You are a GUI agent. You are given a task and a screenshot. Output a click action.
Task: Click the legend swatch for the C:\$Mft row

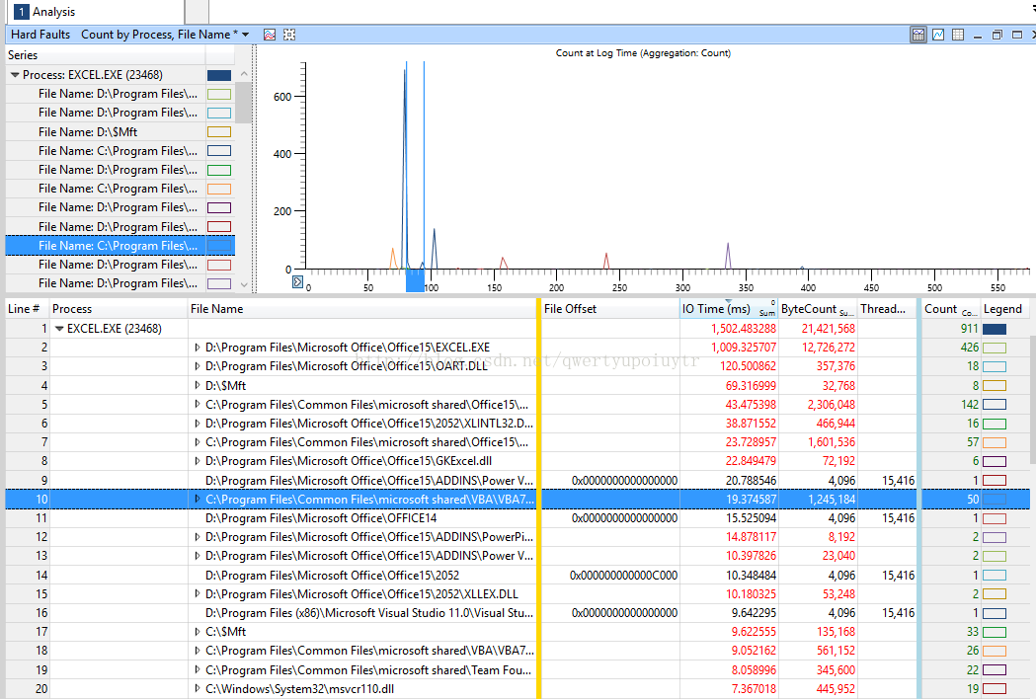tap(995, 632)
